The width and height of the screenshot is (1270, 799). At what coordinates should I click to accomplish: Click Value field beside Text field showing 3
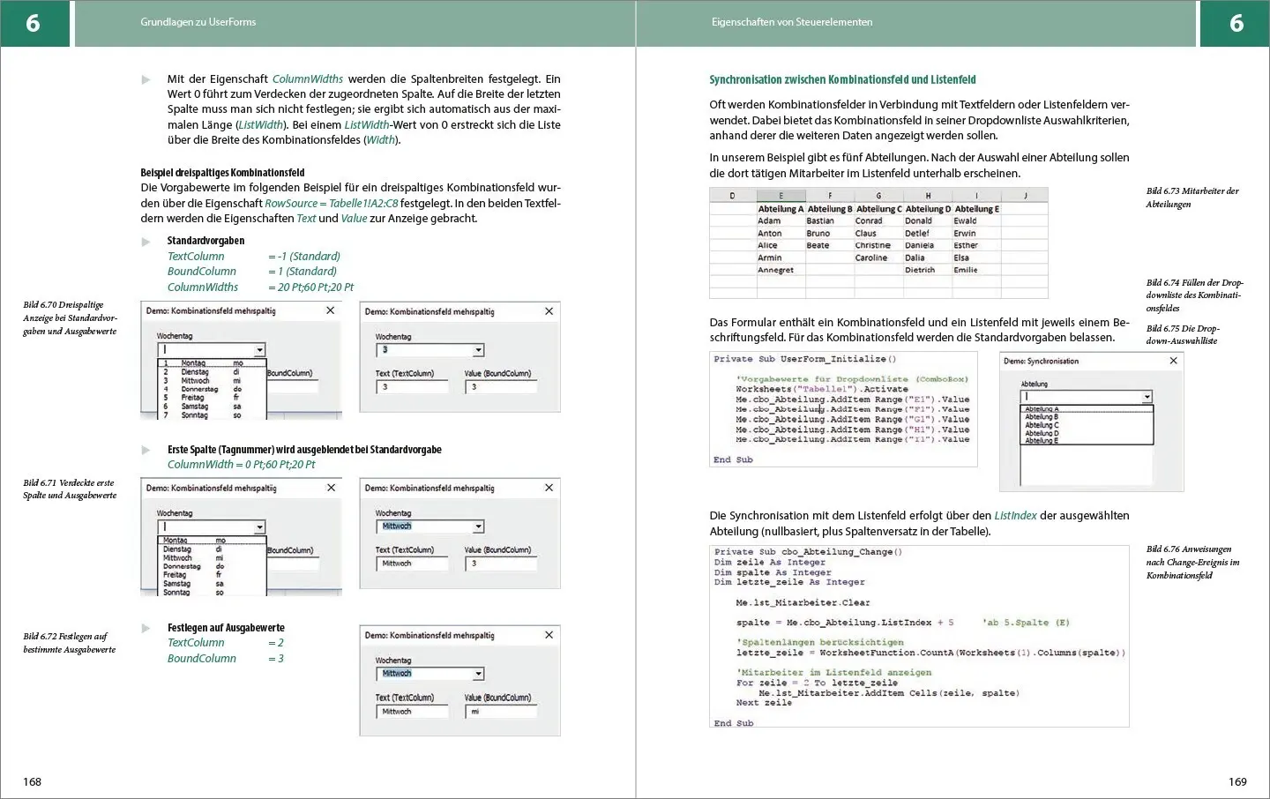pos(502,387)
